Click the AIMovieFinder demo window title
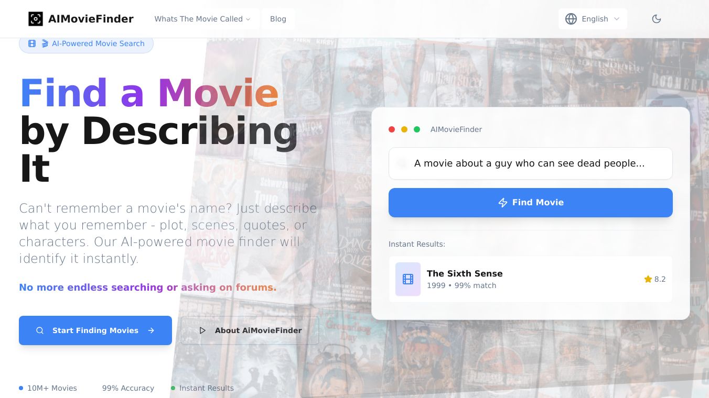Screen dimensions: 709x398 coord(456,129)
